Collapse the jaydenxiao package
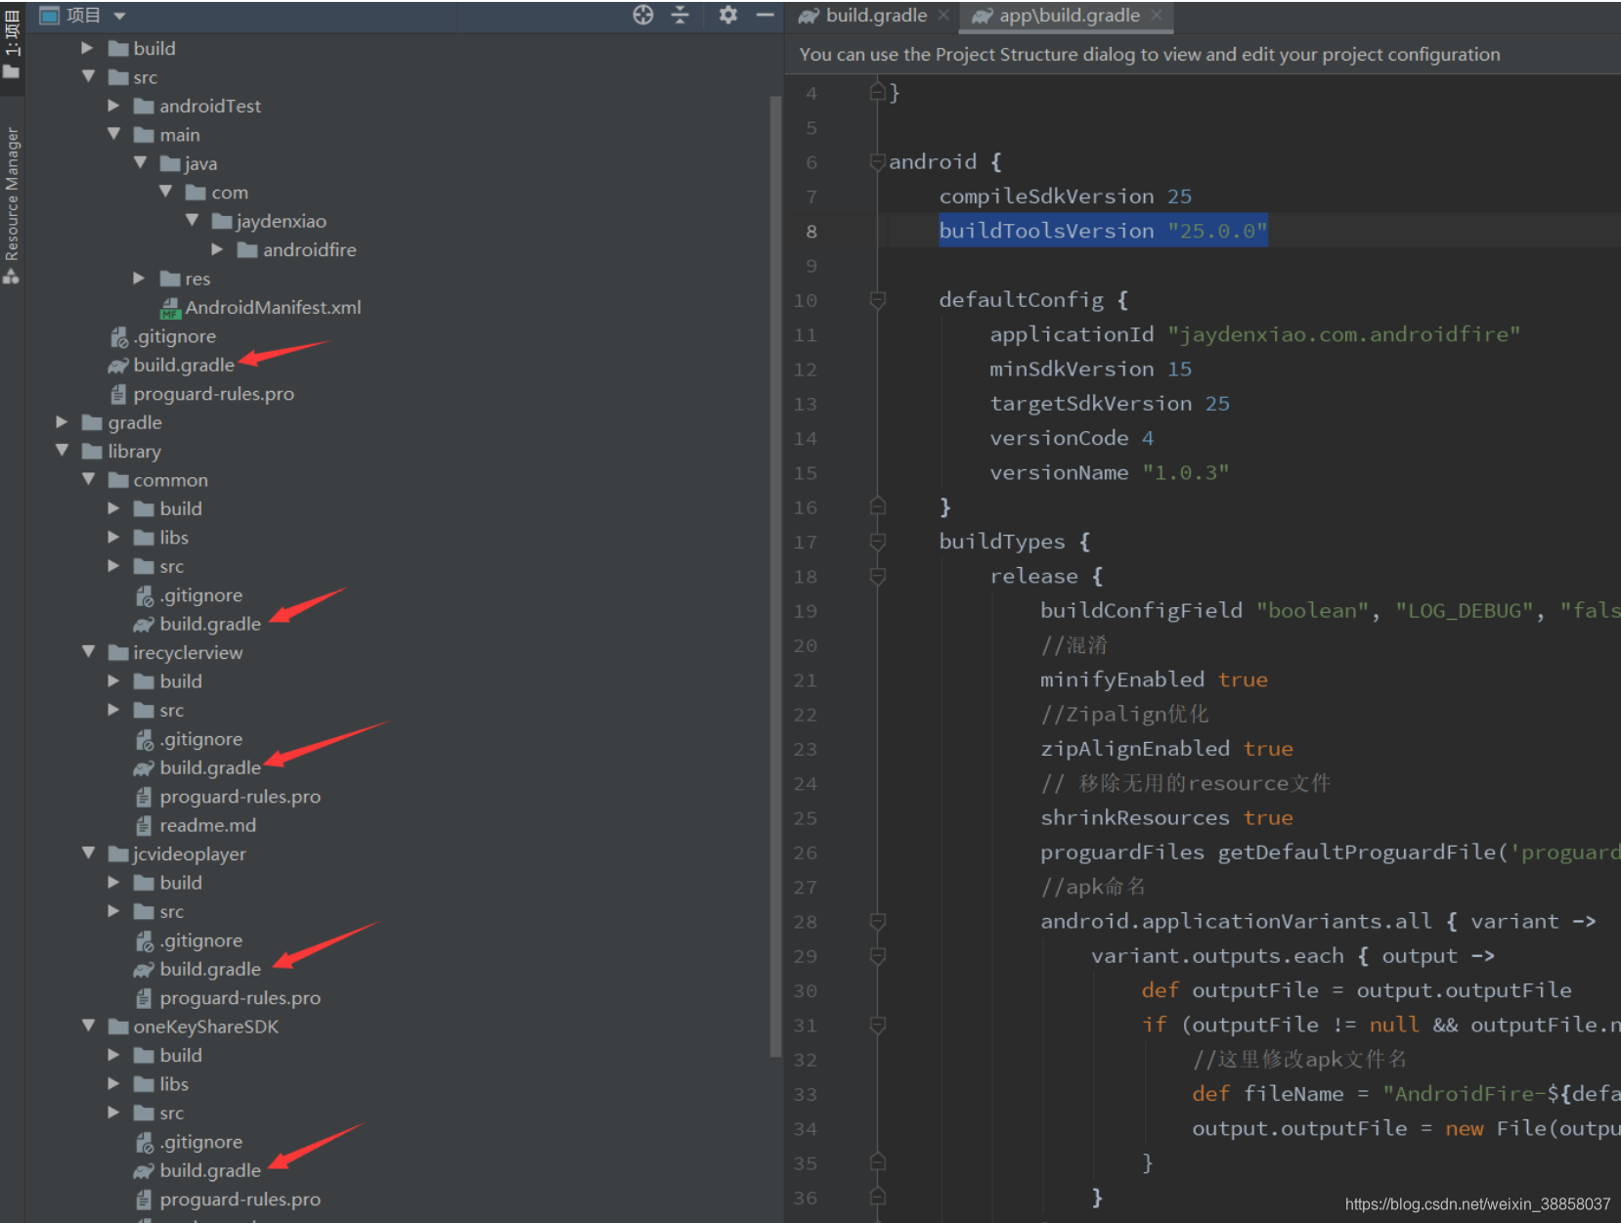This screenshot has width=1621, height=1223. point(192,221)
